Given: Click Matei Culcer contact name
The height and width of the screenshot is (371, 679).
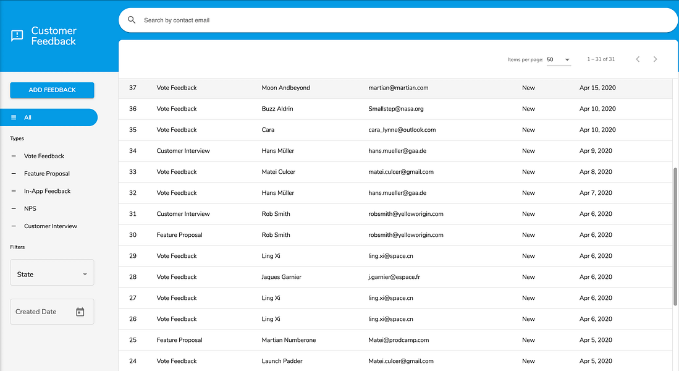Looking at the screenshot, I should 279,172.
